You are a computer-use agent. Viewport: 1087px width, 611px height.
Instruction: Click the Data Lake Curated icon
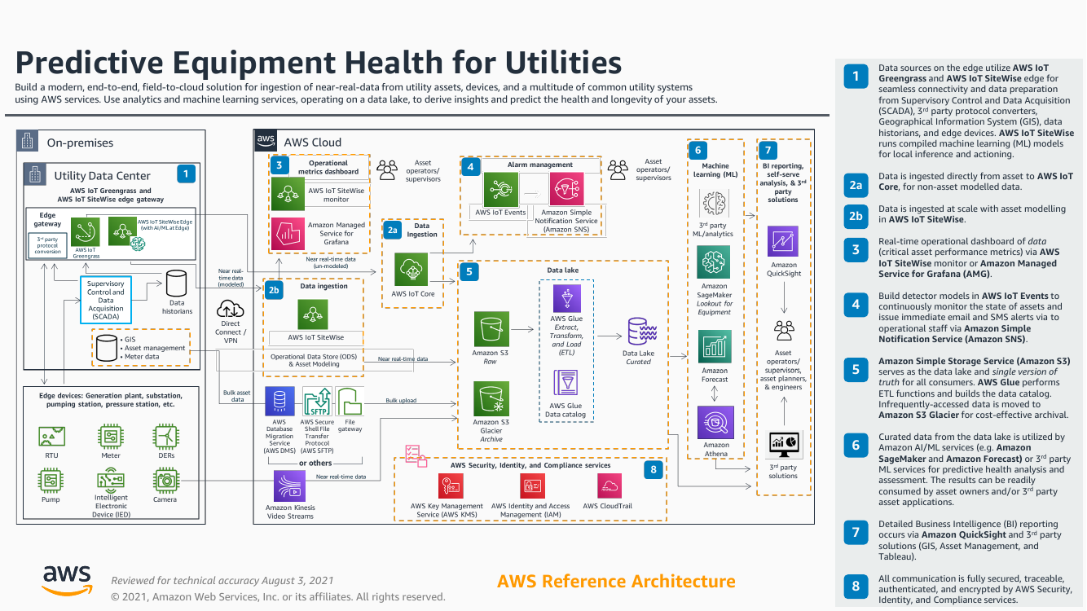pyautogui.click(x=640, y=331)
